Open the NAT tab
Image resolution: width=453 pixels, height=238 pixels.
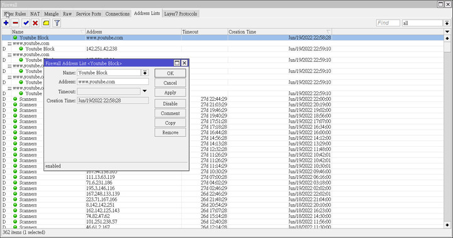click(x=35, y=14)
